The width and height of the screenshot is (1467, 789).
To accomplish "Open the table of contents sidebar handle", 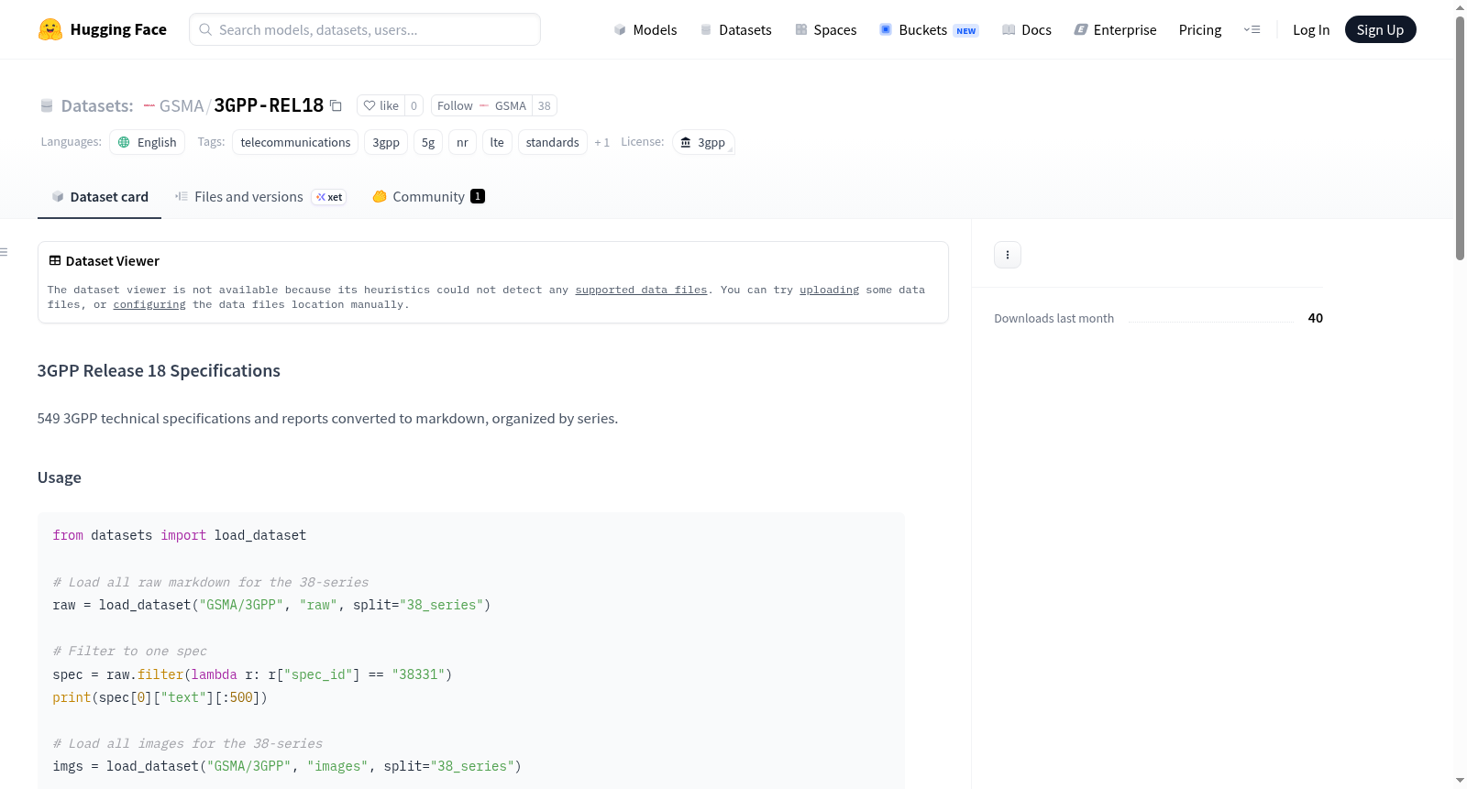I will (x=4, y=252).
